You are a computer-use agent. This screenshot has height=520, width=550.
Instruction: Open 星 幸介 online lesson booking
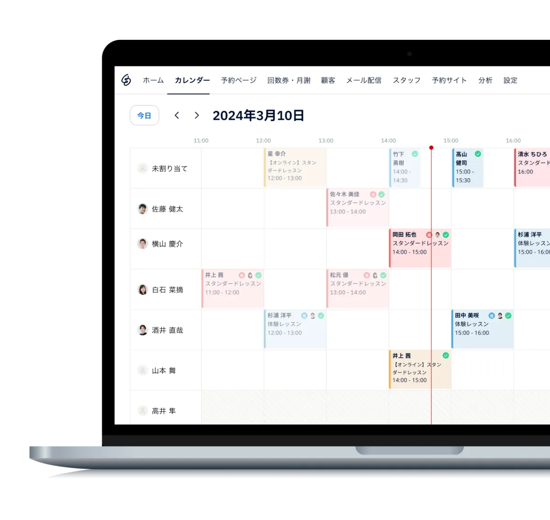coord(295,167)
